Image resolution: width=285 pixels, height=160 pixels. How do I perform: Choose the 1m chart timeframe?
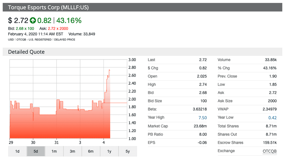point(54,151)
